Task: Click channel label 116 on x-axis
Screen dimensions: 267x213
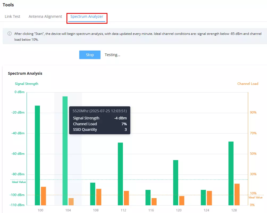Action: 151,210
